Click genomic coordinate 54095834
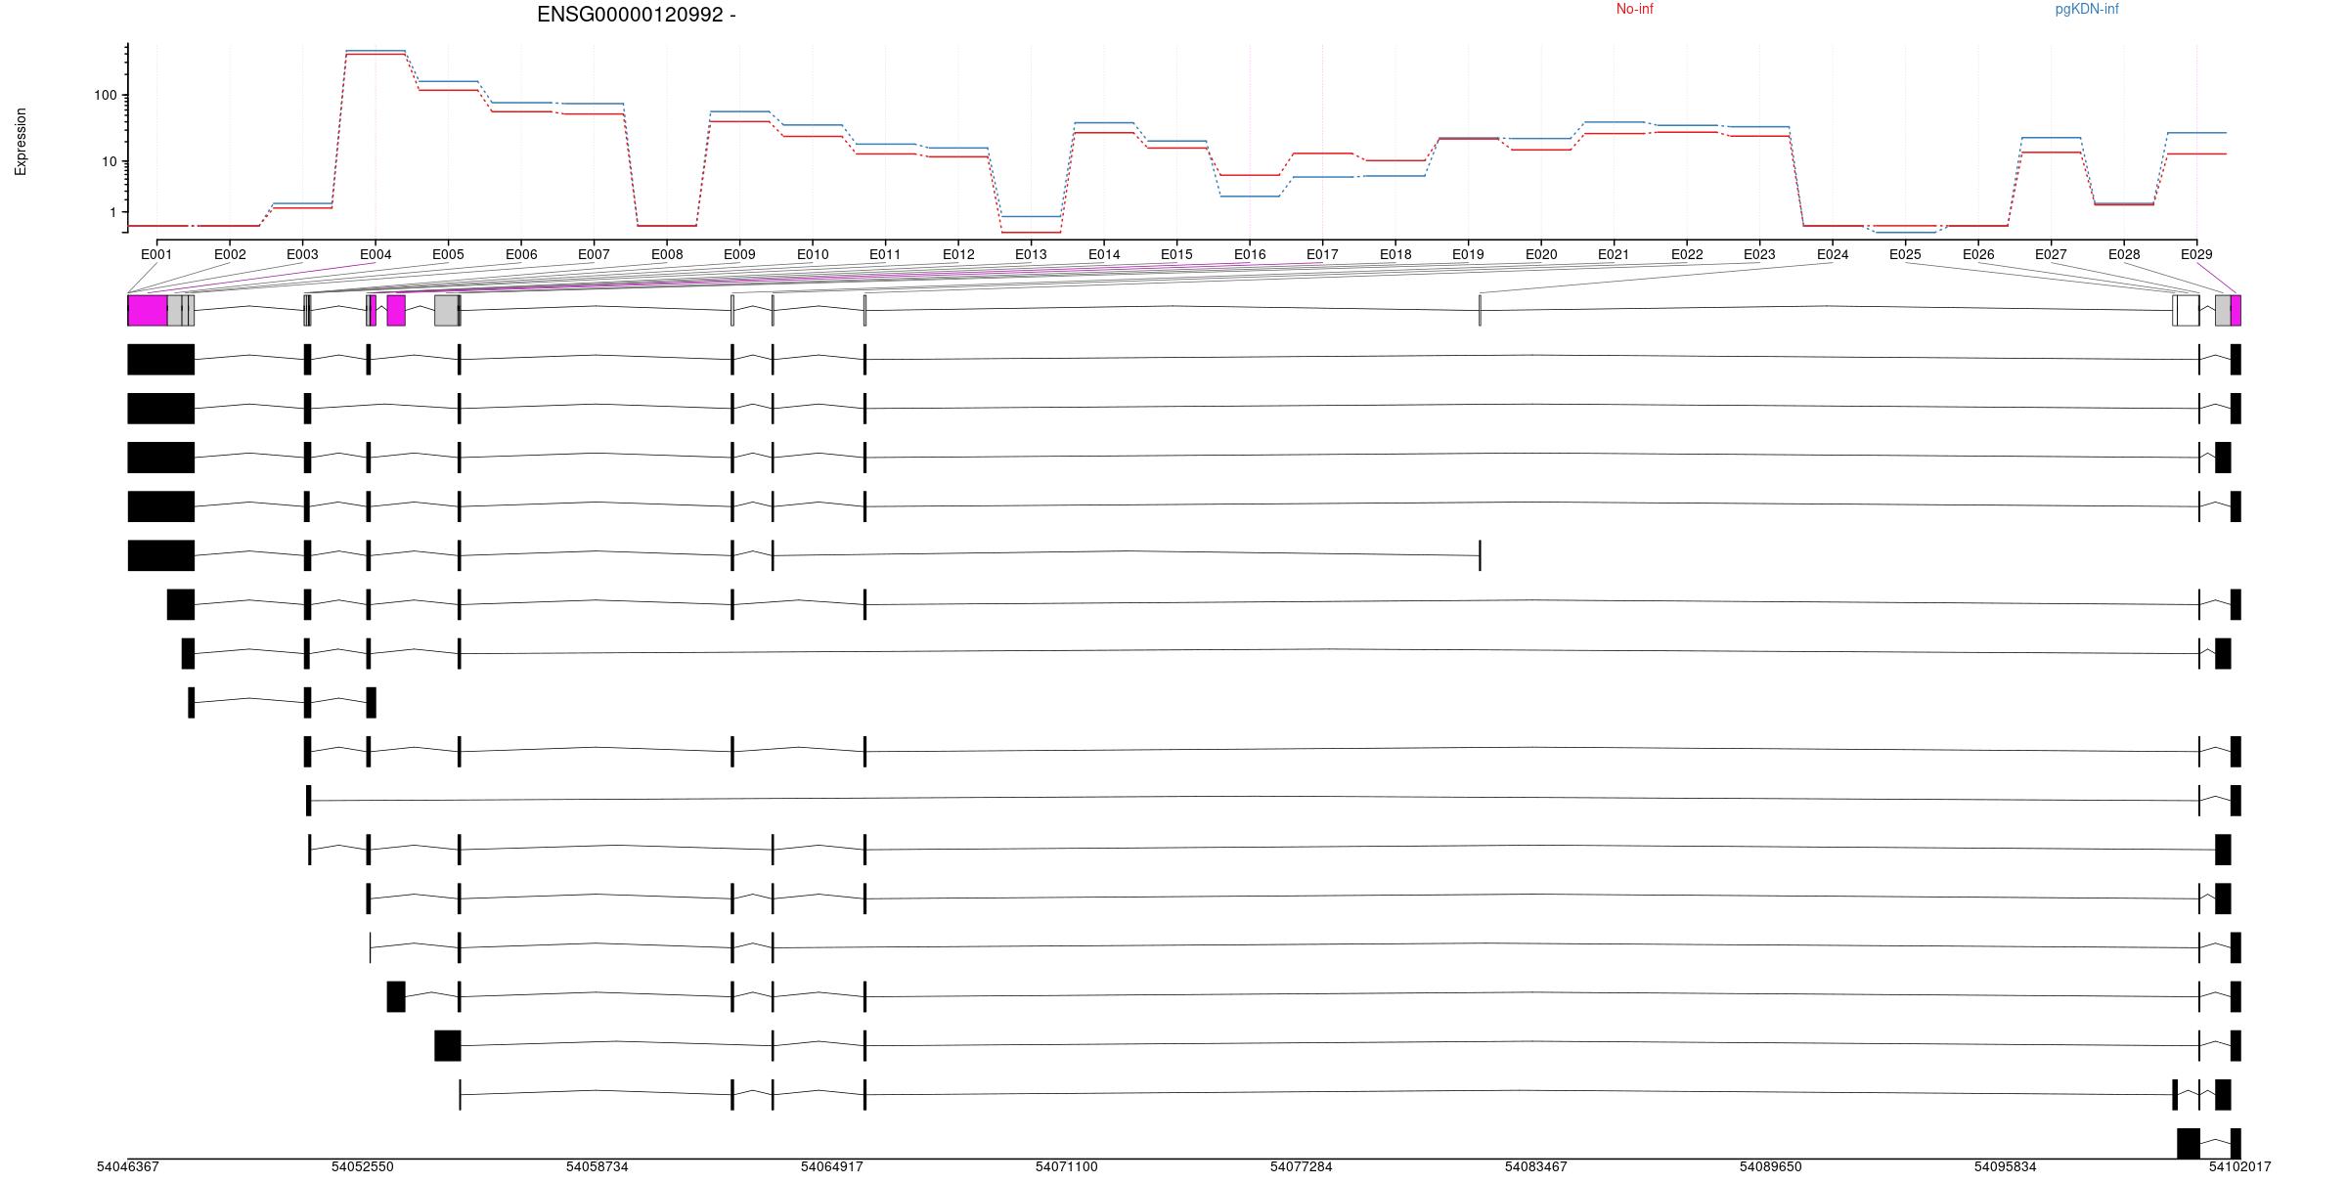2347x1183 pixels. click(2006, 1167)
